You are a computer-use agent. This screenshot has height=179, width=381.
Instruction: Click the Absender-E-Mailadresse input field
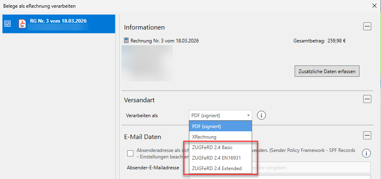pos(312,168)
